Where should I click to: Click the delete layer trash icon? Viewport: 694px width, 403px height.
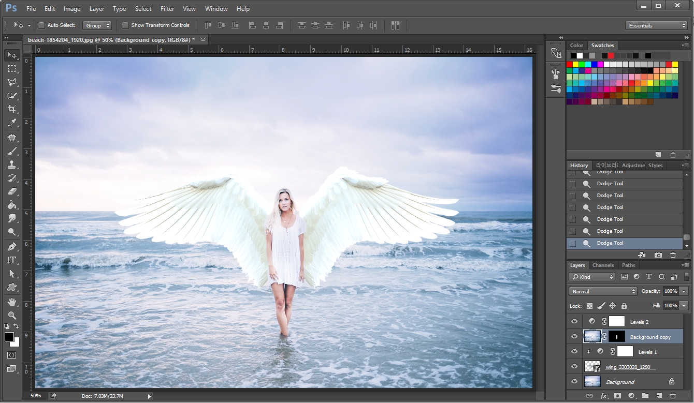point(673,396)
